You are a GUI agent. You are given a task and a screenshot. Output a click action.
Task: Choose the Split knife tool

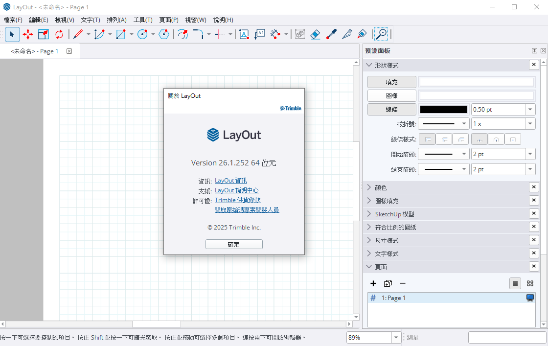(x=347, y=34)
